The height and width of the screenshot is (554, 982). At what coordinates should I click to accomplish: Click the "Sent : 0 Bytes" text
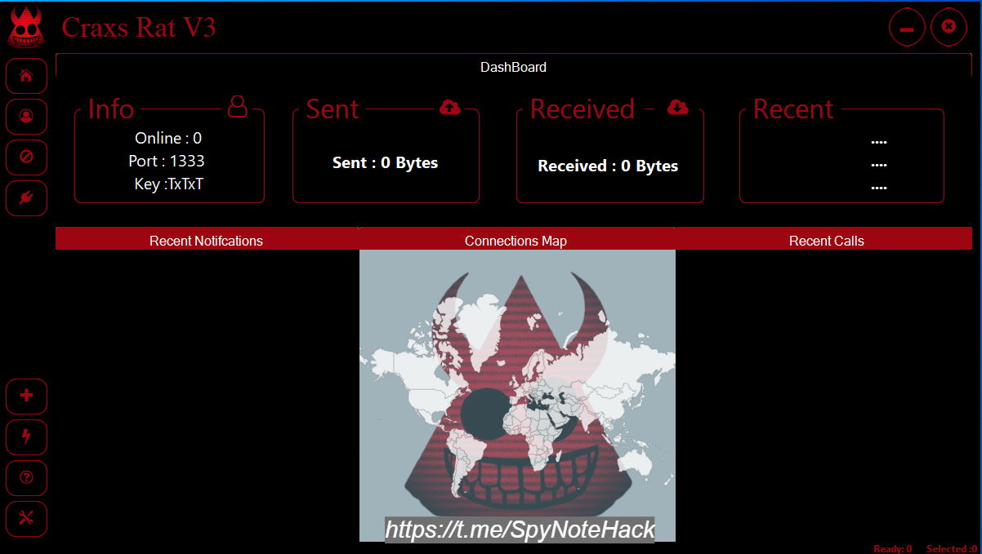386,162
